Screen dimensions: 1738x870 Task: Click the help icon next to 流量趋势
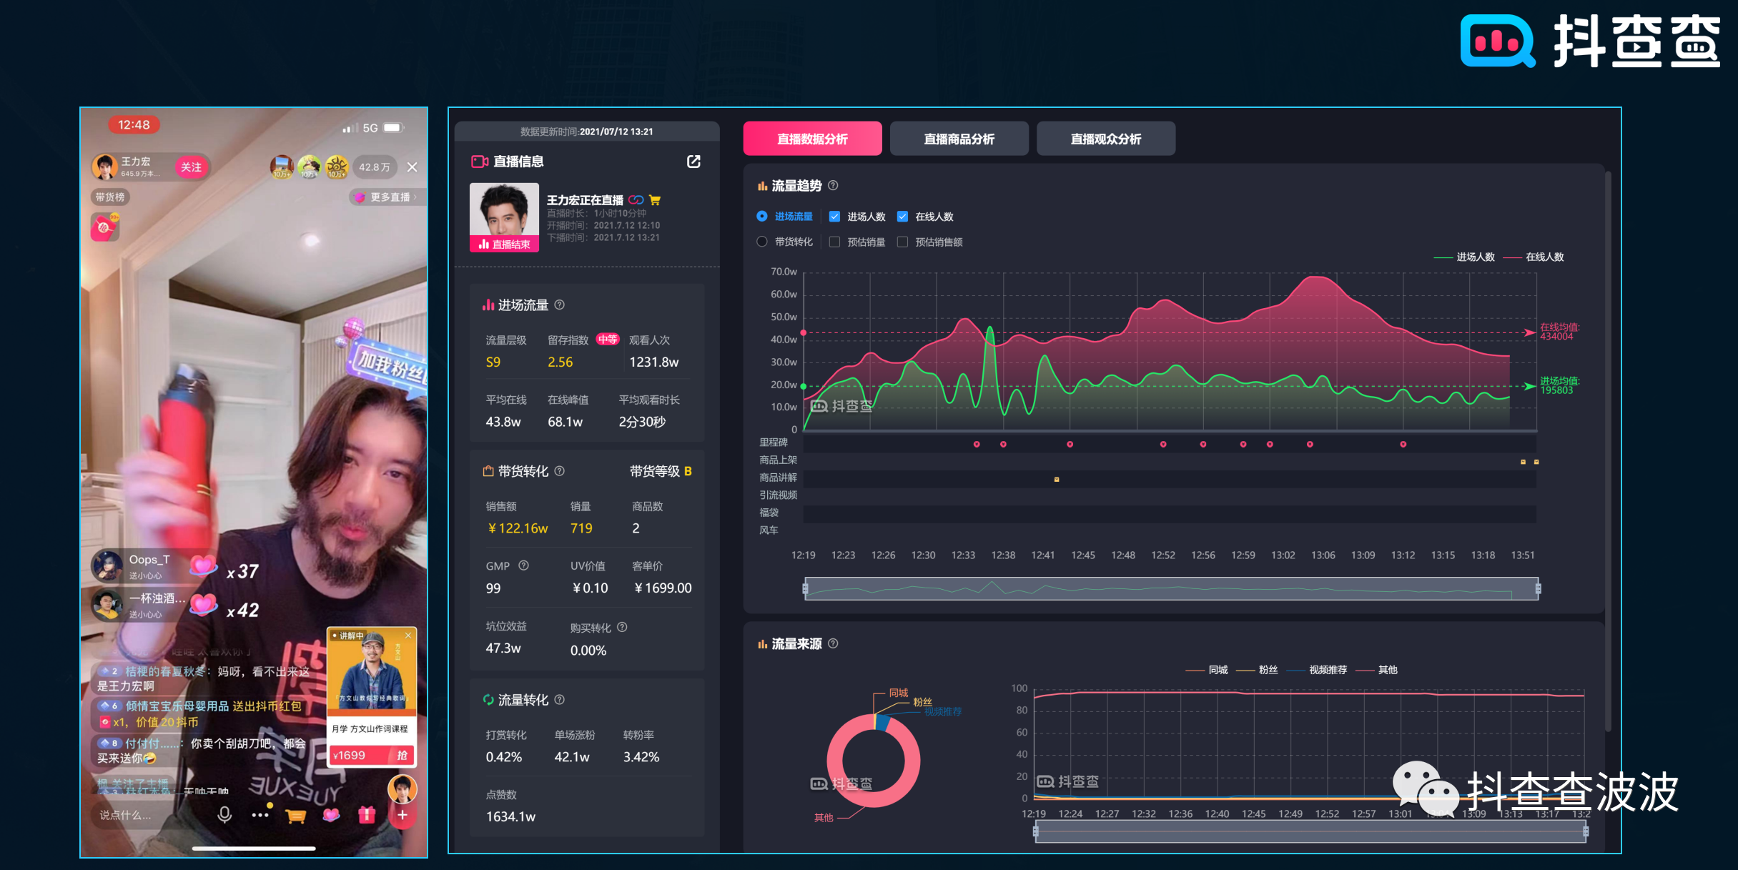point(833,185)
